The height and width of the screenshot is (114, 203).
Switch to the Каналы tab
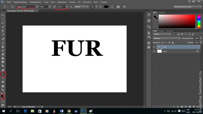coord(162,31)
